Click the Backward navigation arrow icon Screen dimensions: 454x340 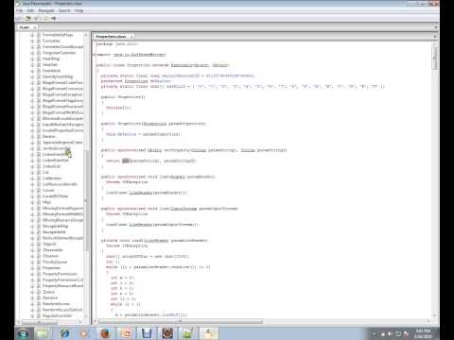click(x=46, y=19)
